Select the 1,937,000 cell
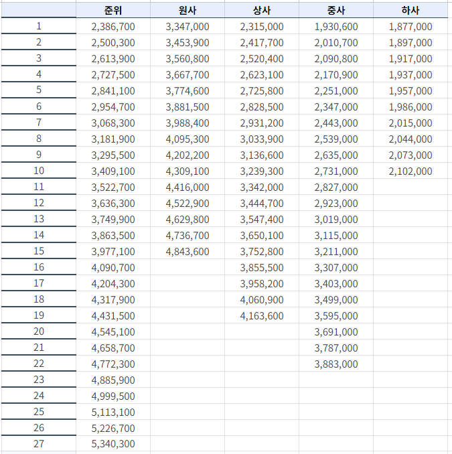The height and width of the screenshot is (454, 452). click(x=410, y=75)
